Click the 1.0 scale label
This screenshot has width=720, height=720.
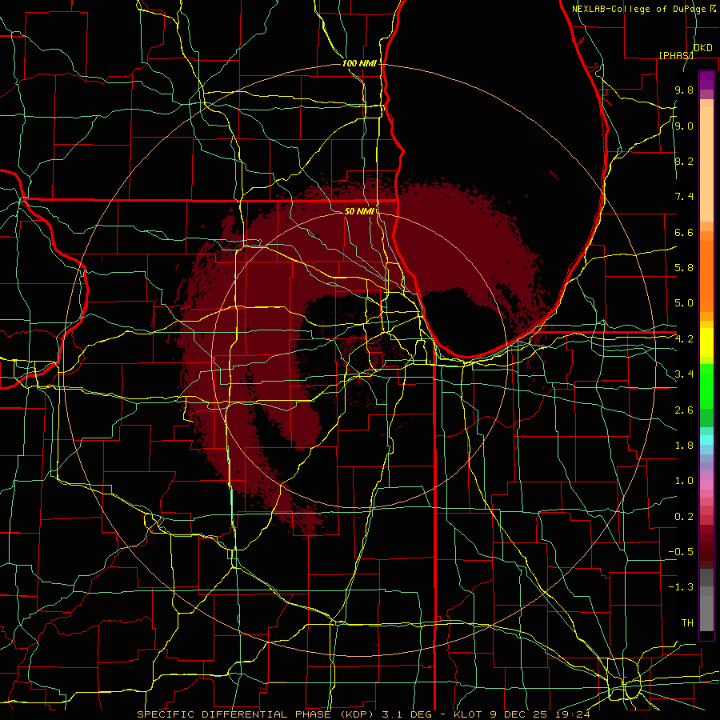tap(684, 481)
